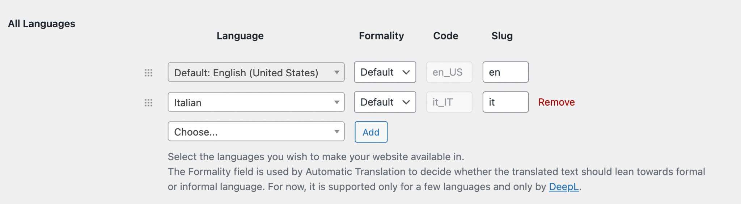
Task: Click drag handle icon for English row
Action: click(x=148, y=73)
